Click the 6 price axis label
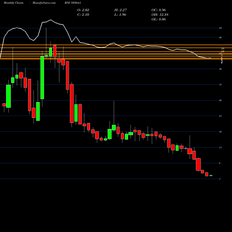Image resolution: width=232 pixels, height=232 pixels. tap(220, 163)
